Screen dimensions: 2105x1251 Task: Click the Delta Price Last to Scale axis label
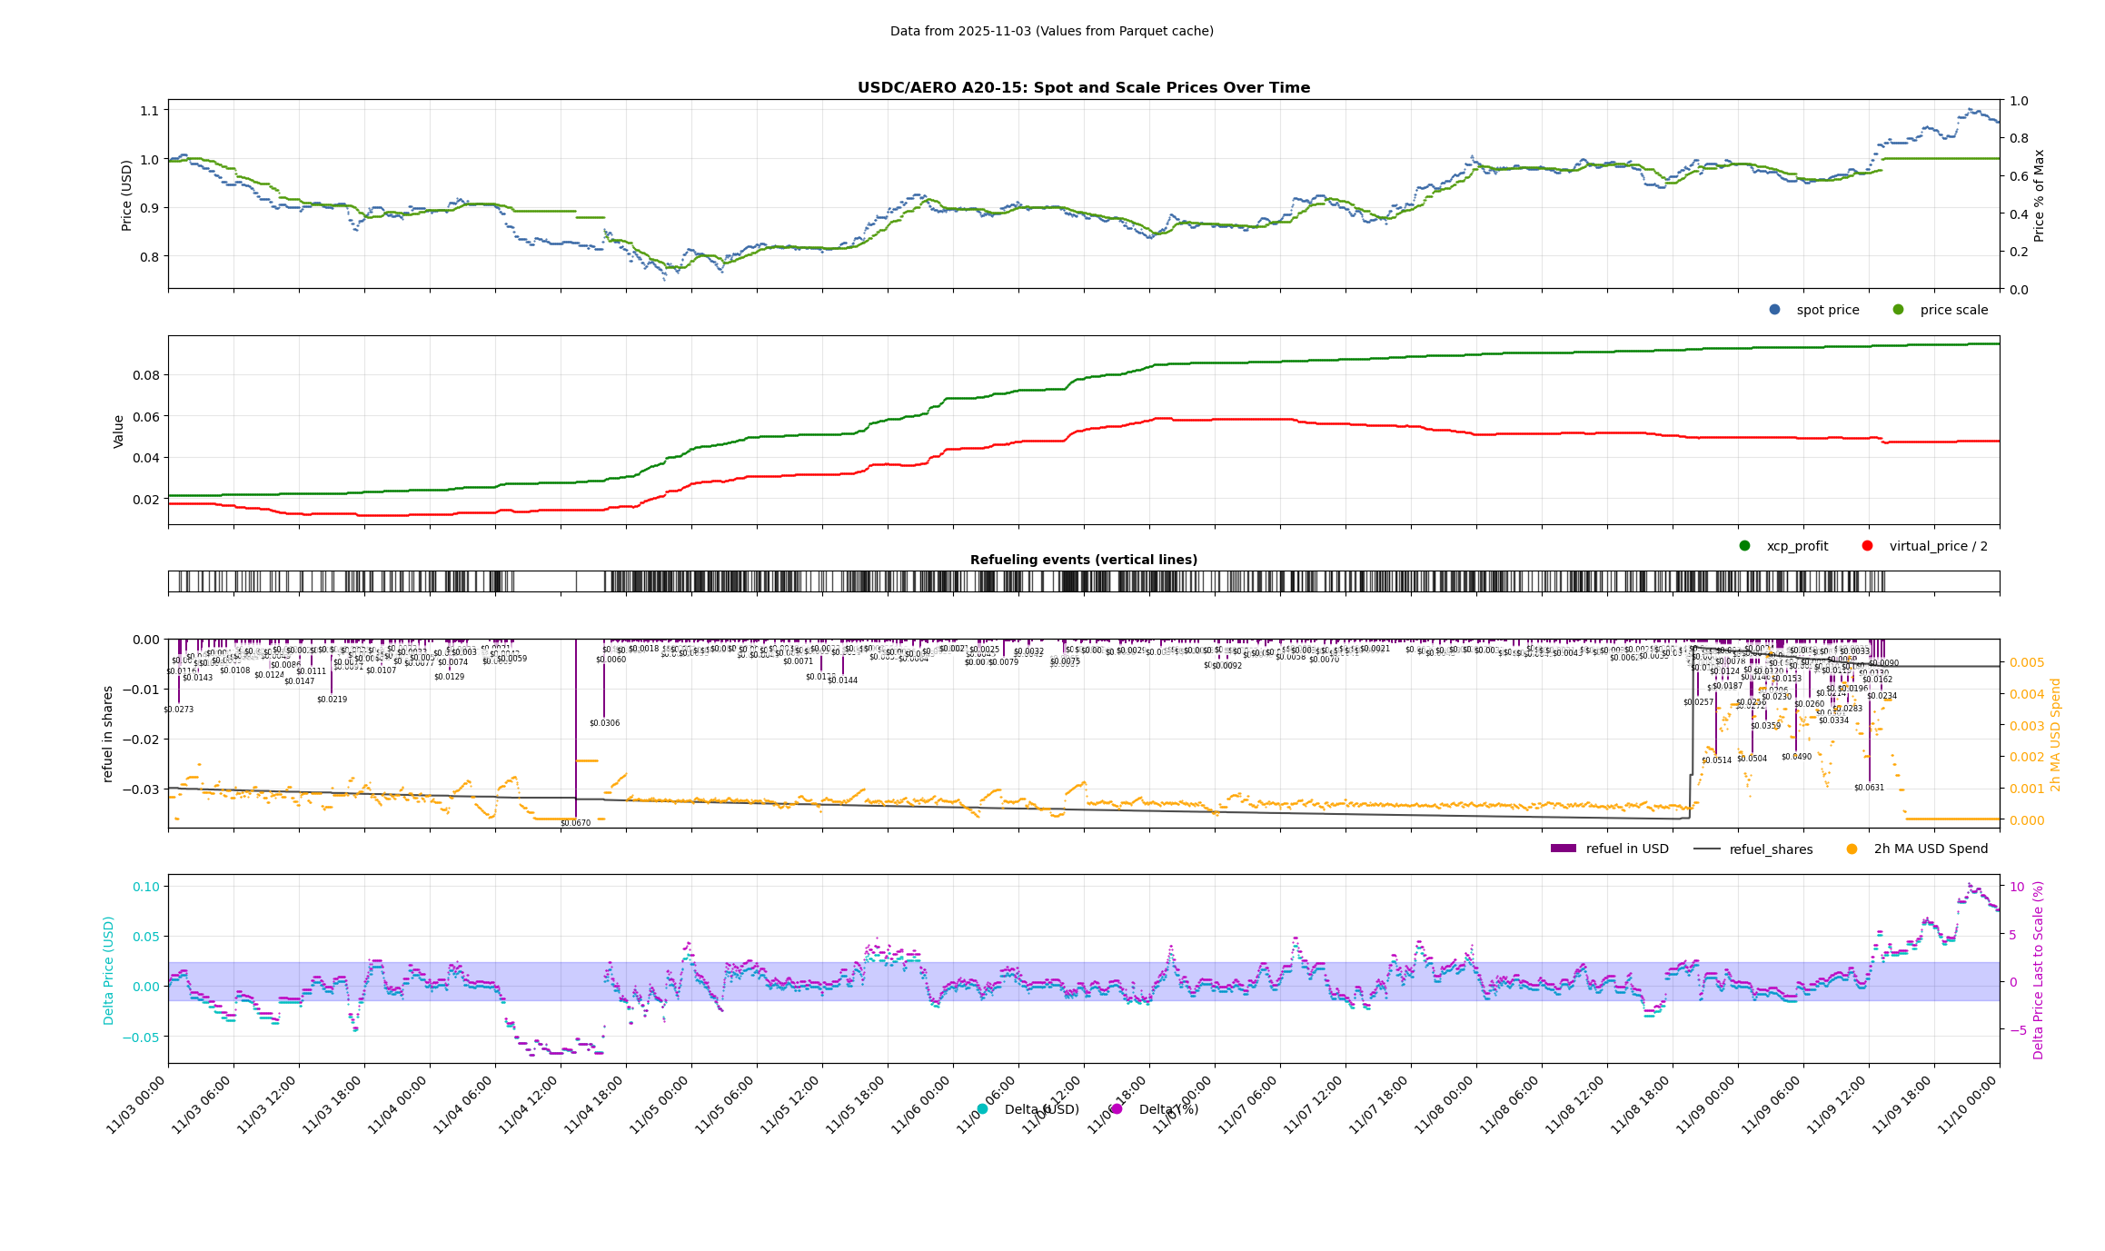point(2038,969)
